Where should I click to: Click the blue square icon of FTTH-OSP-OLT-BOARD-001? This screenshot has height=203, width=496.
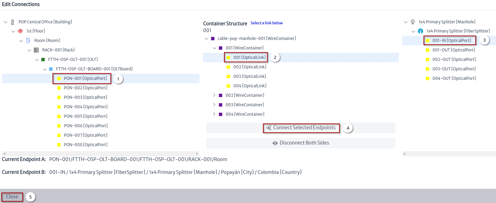(51, 69)
